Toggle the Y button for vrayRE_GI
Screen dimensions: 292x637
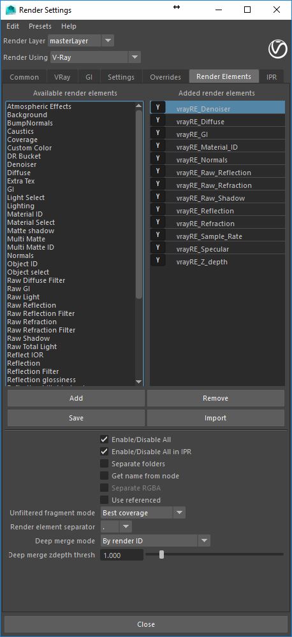coord(157,133)
